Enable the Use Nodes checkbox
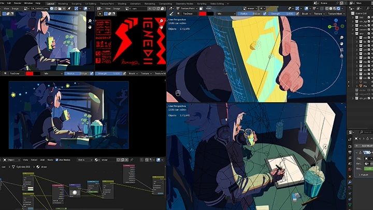 click(58, 160)
